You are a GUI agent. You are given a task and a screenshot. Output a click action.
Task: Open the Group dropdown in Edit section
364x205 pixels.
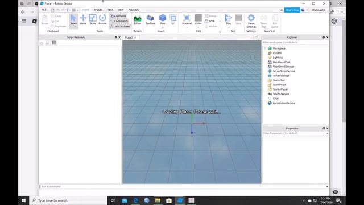218,16
